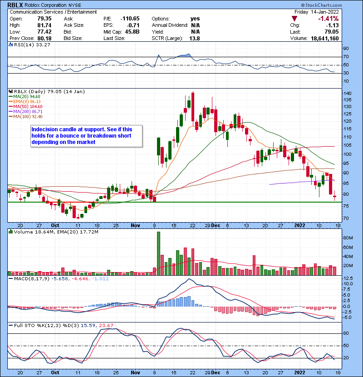
Task: Click the RSI(14) panel icon
Action: tap(10, 45)
